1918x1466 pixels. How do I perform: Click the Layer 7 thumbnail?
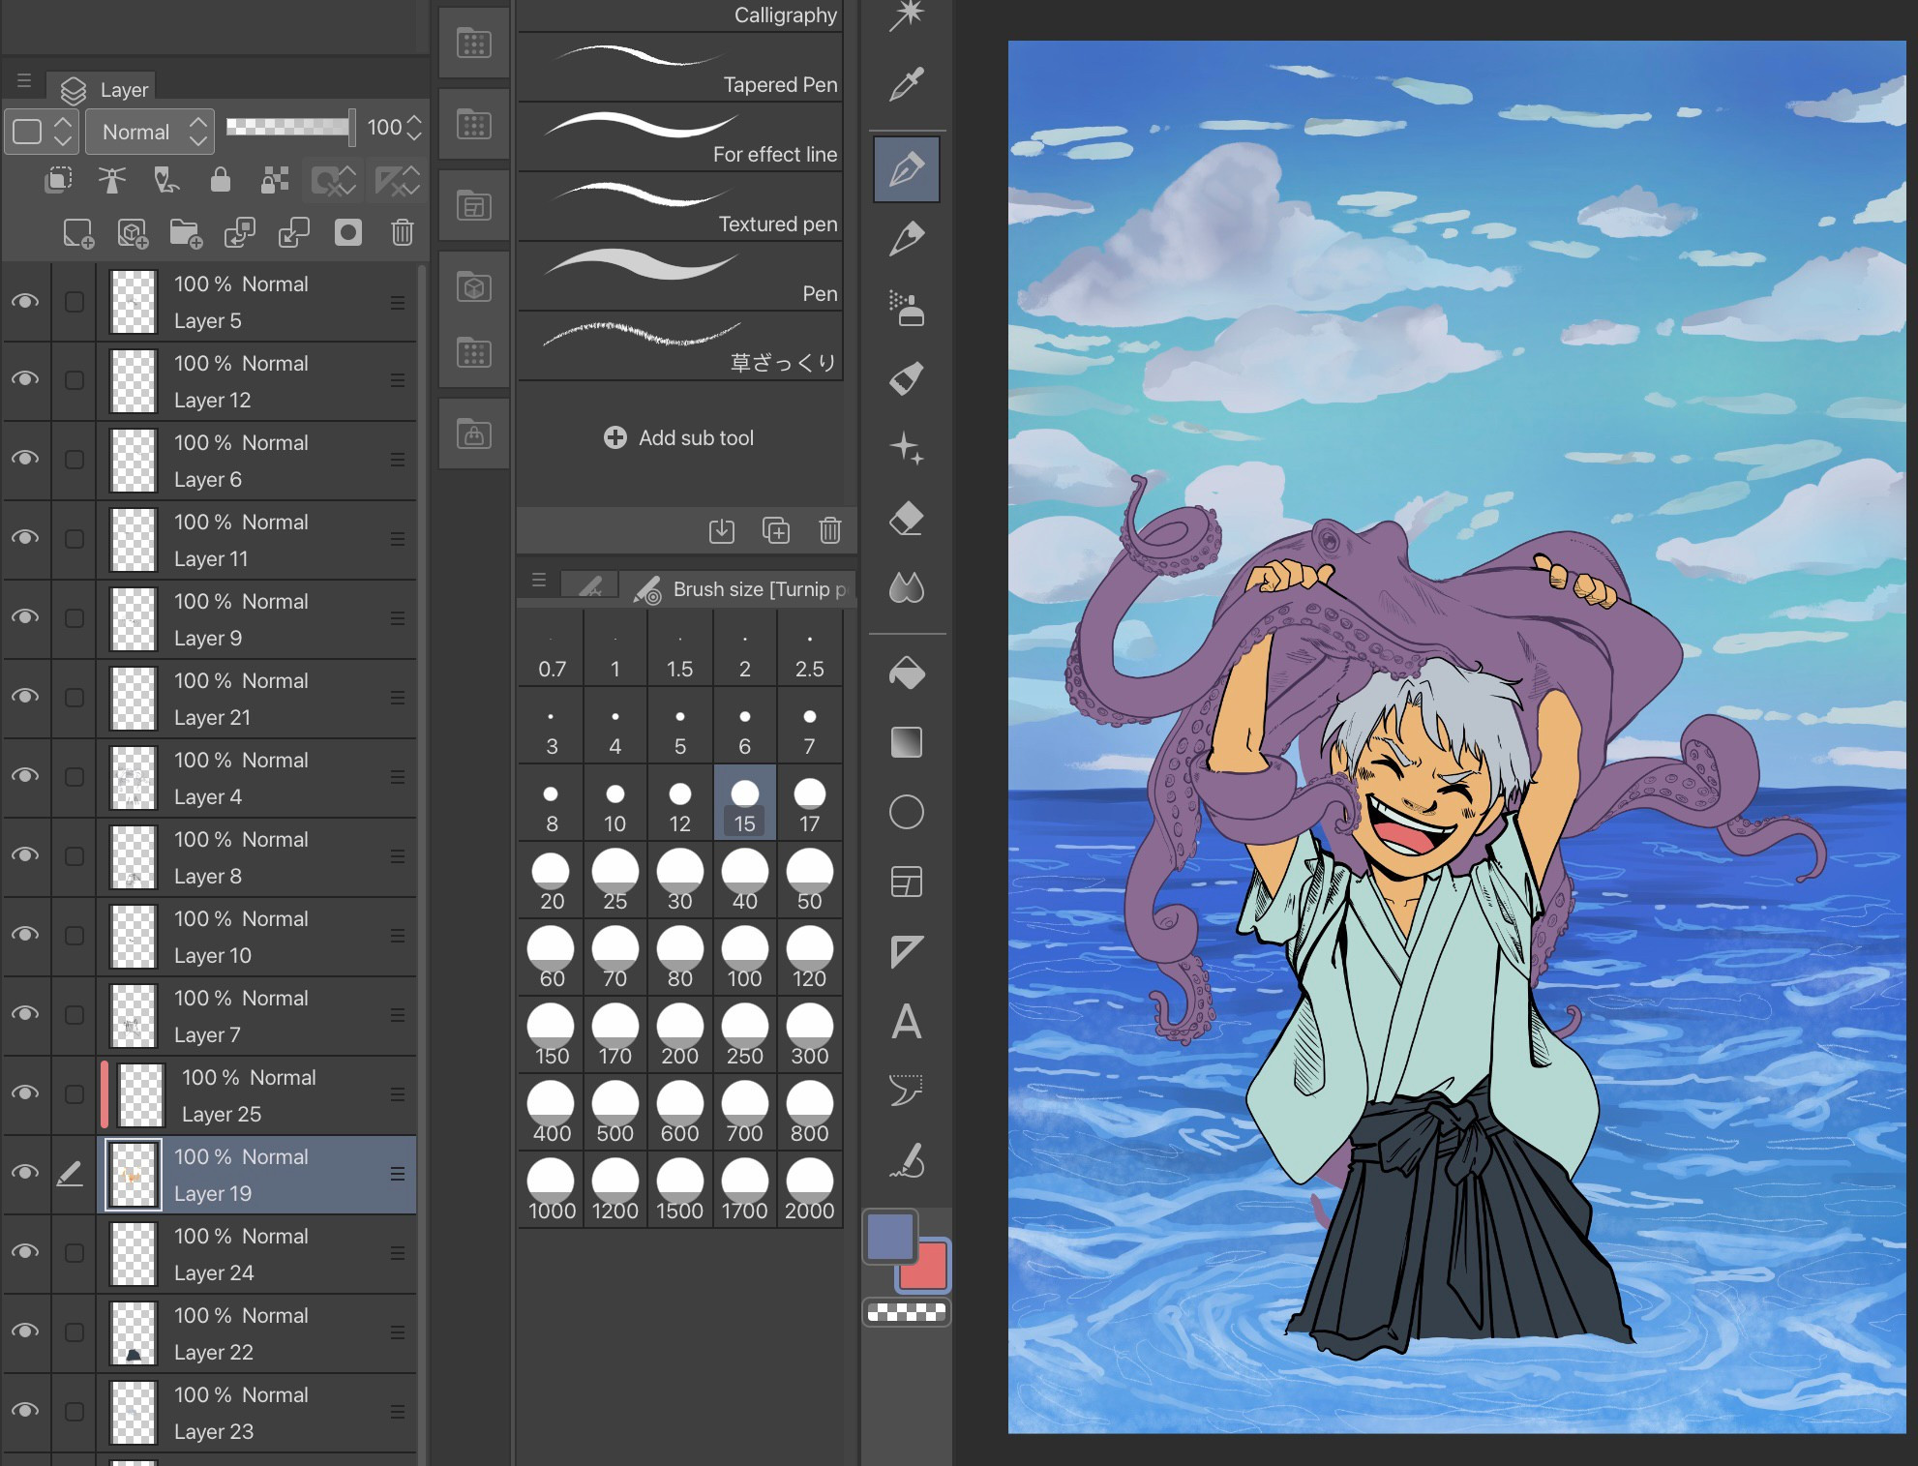click(x=134, y=1015)
